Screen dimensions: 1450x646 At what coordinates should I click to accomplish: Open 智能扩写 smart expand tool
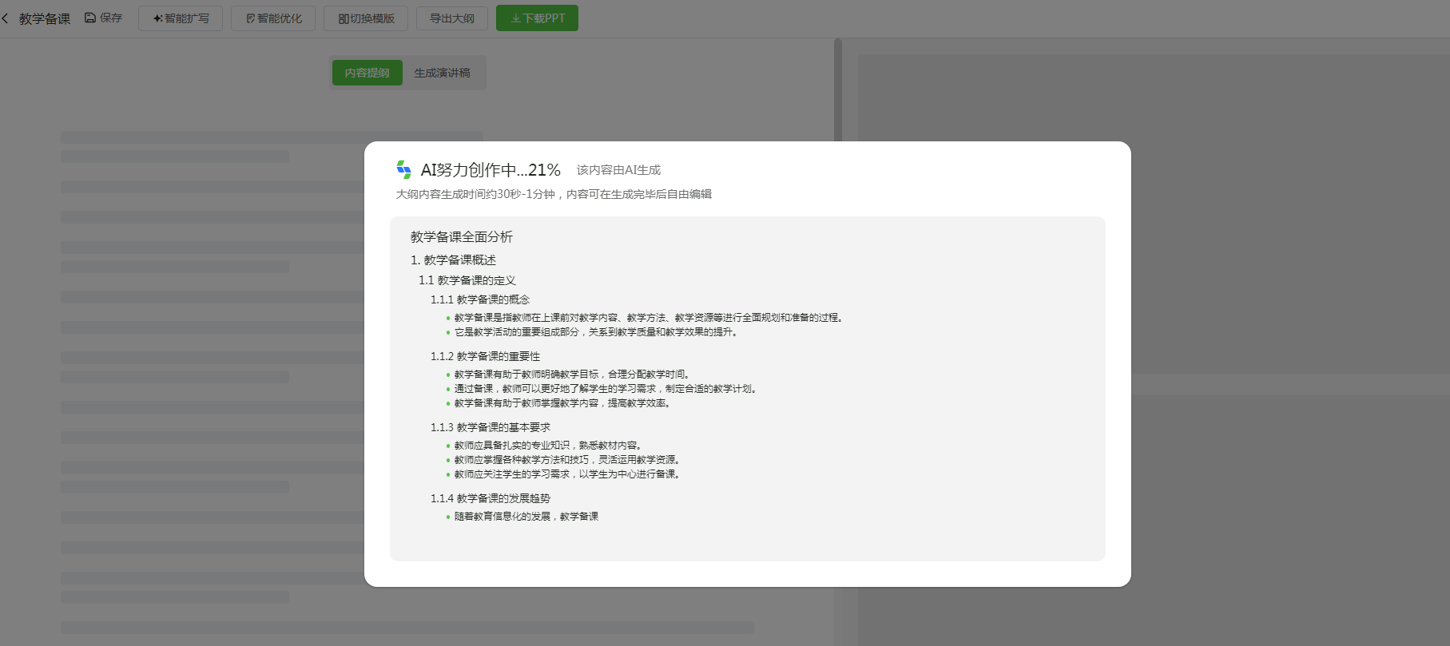click(181, 18)
